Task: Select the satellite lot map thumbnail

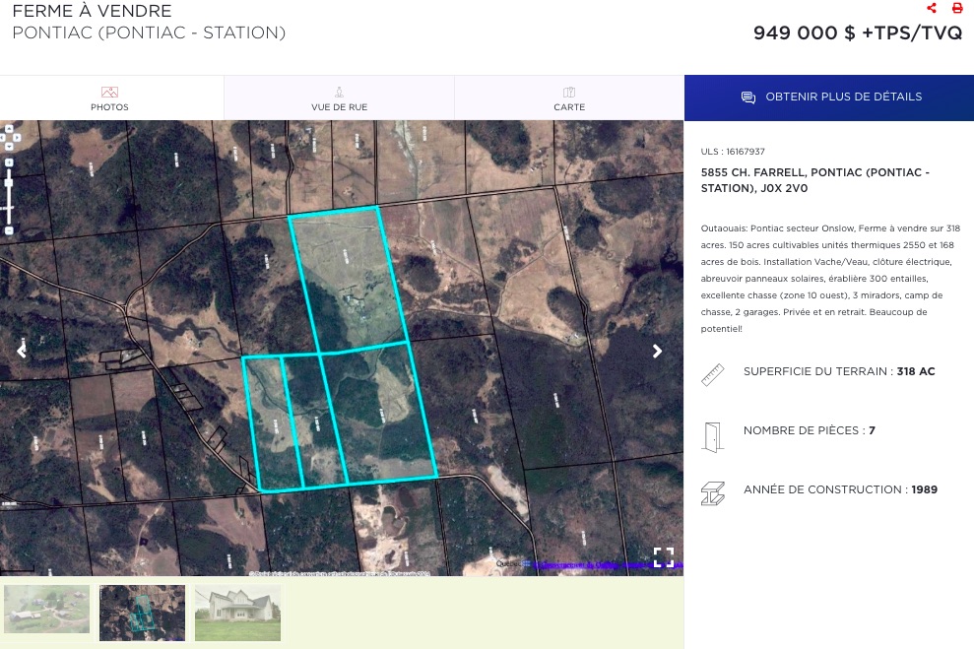Action: coord(142,613)
